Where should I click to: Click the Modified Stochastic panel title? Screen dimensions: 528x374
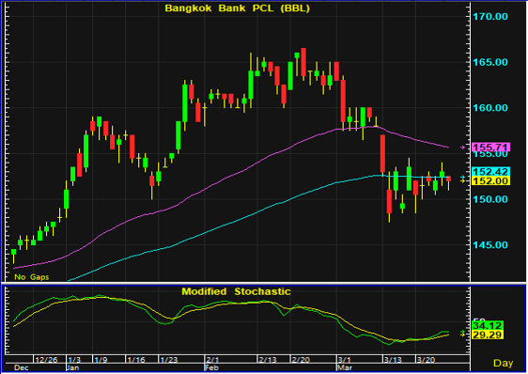coord(236,291)
